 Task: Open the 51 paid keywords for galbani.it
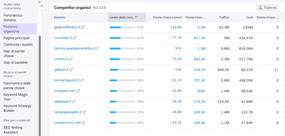pyautogui.click(x=276, y=70)
